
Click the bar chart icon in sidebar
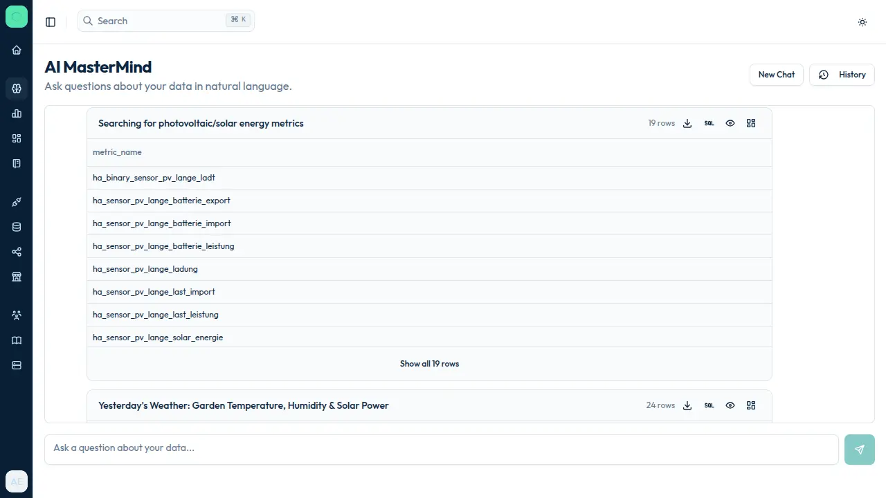17,113
